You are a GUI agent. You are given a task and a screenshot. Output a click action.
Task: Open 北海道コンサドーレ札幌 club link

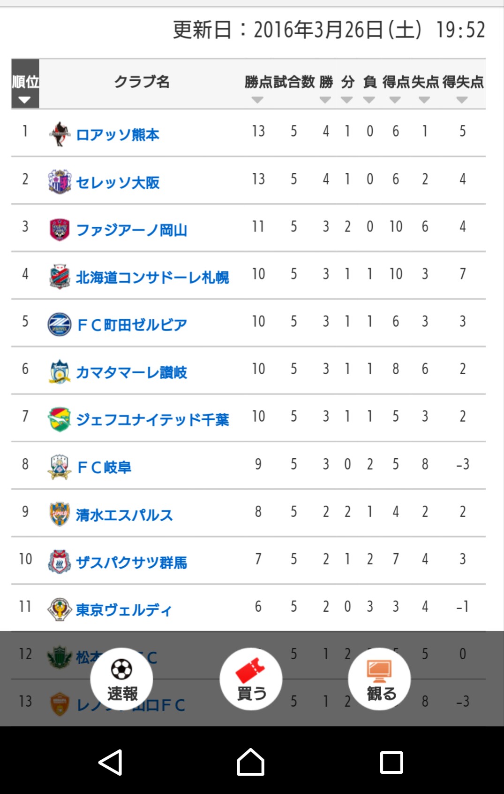coord(152,277)
